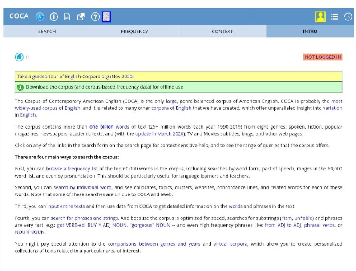Click the 'one billion words' link
This screenshot has height=271, width=356.
pyautogui.click(x=109, y=127)
